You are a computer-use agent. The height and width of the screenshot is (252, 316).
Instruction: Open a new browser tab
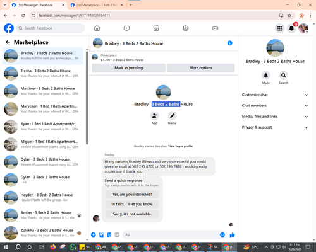pos(131,5)
